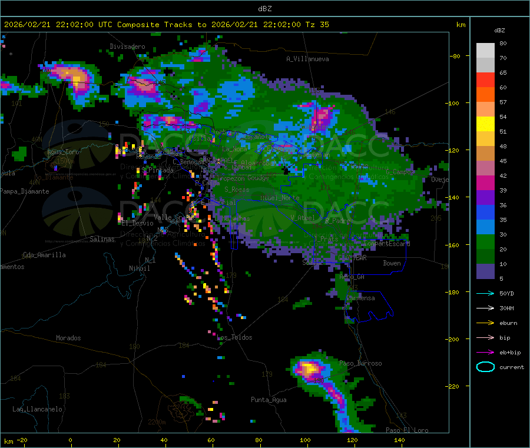Click the Cda_Amarilla place label
This screenshot has height=448, width=530.
44,255
